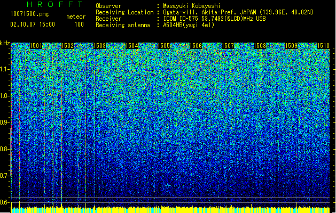Click the 1.0 kHz axis tick label
The width and height of the screenshot is (336, 213).
5,96
